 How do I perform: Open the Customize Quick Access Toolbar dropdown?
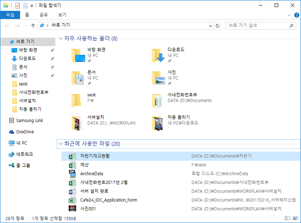(32, 6)
